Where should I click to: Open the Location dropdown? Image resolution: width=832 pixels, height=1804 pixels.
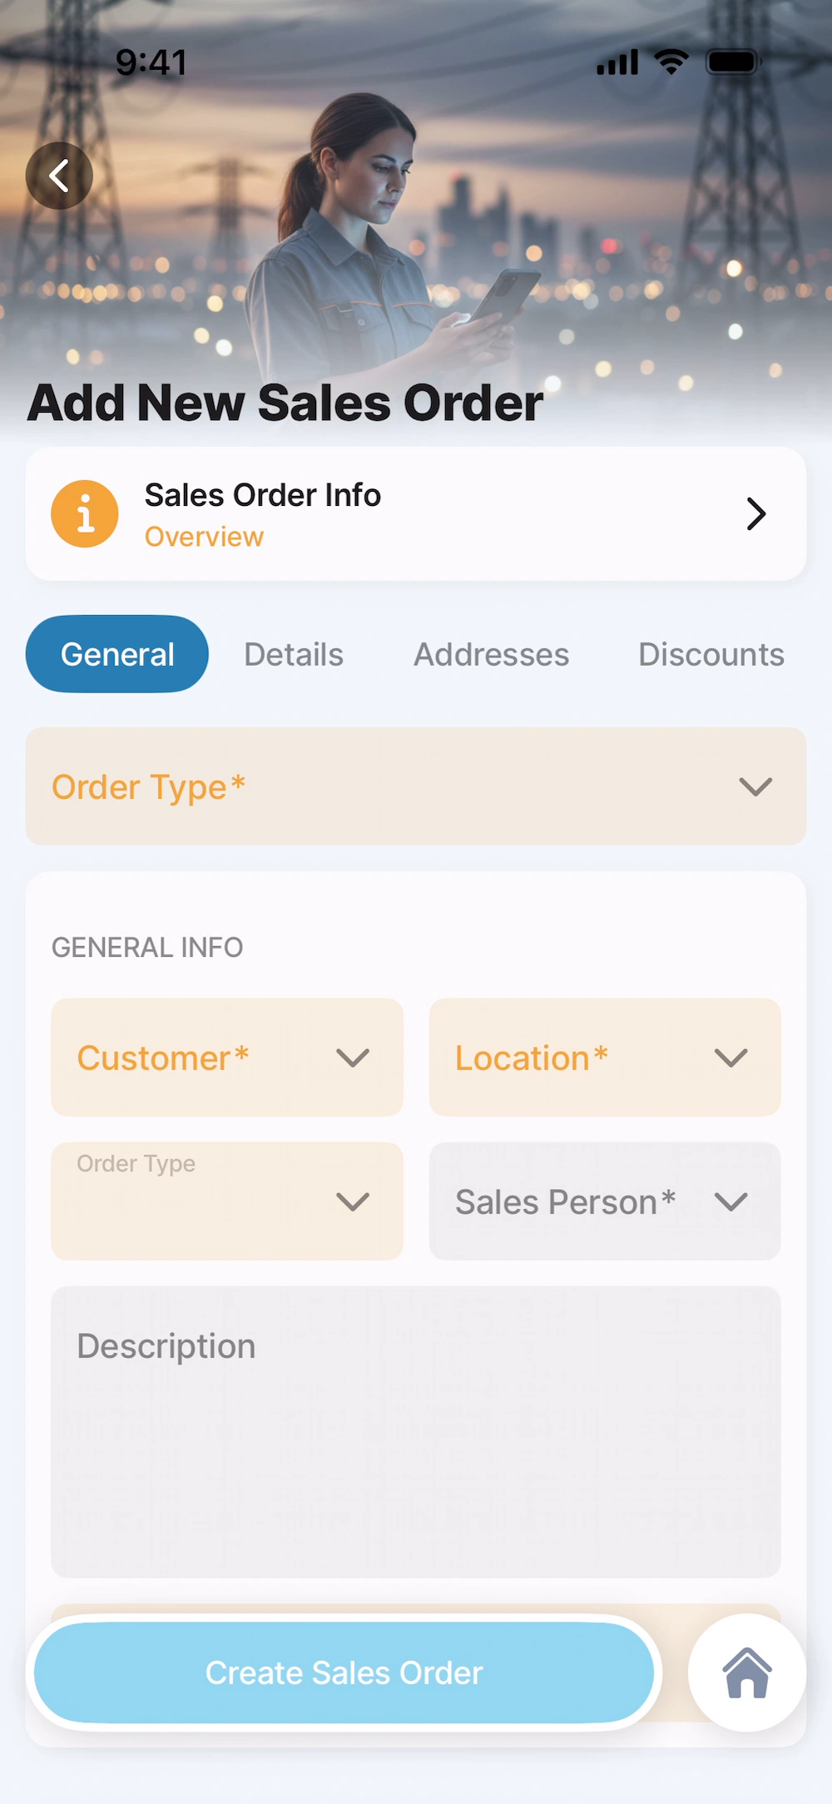pyautogui.click(x=605, y=1058)
